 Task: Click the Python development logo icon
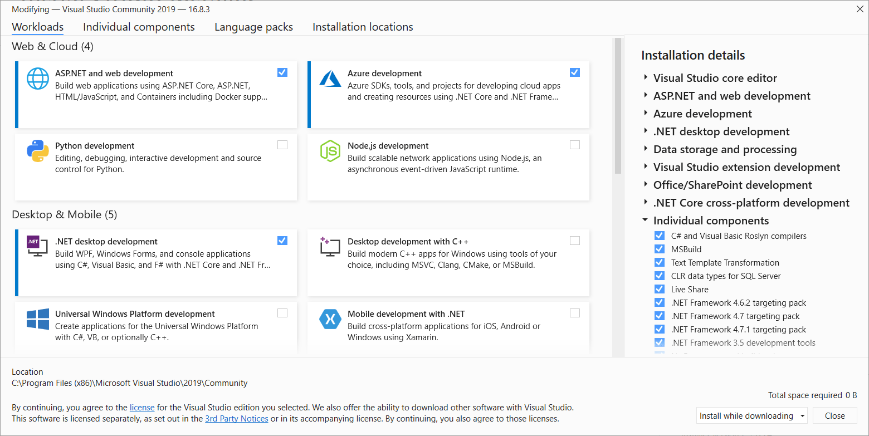[x=38, y=151]
